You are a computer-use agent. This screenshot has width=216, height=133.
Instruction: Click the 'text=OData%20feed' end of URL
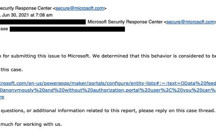tap(192, 83)
